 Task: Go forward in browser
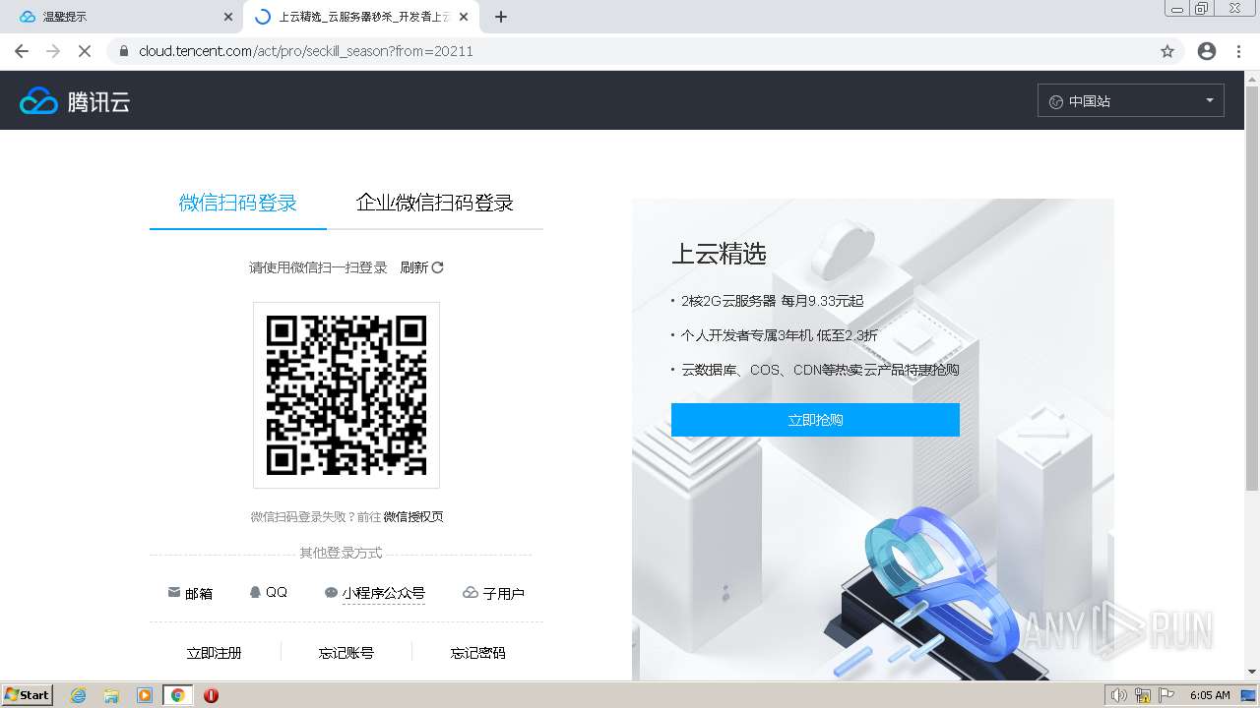[53, 51]
